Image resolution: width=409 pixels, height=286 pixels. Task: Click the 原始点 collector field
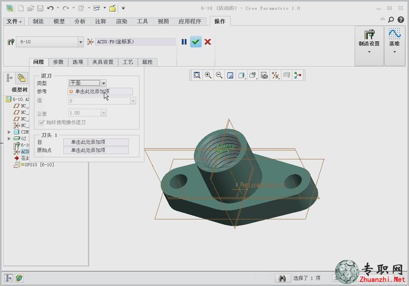click(96, 150)
